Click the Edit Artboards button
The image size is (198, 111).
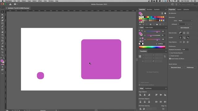click(x=185, y=28)
